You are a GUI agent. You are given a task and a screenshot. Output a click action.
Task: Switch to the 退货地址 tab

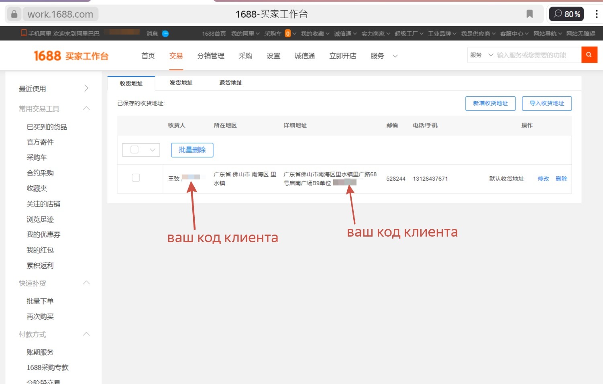tap(231, 83)
